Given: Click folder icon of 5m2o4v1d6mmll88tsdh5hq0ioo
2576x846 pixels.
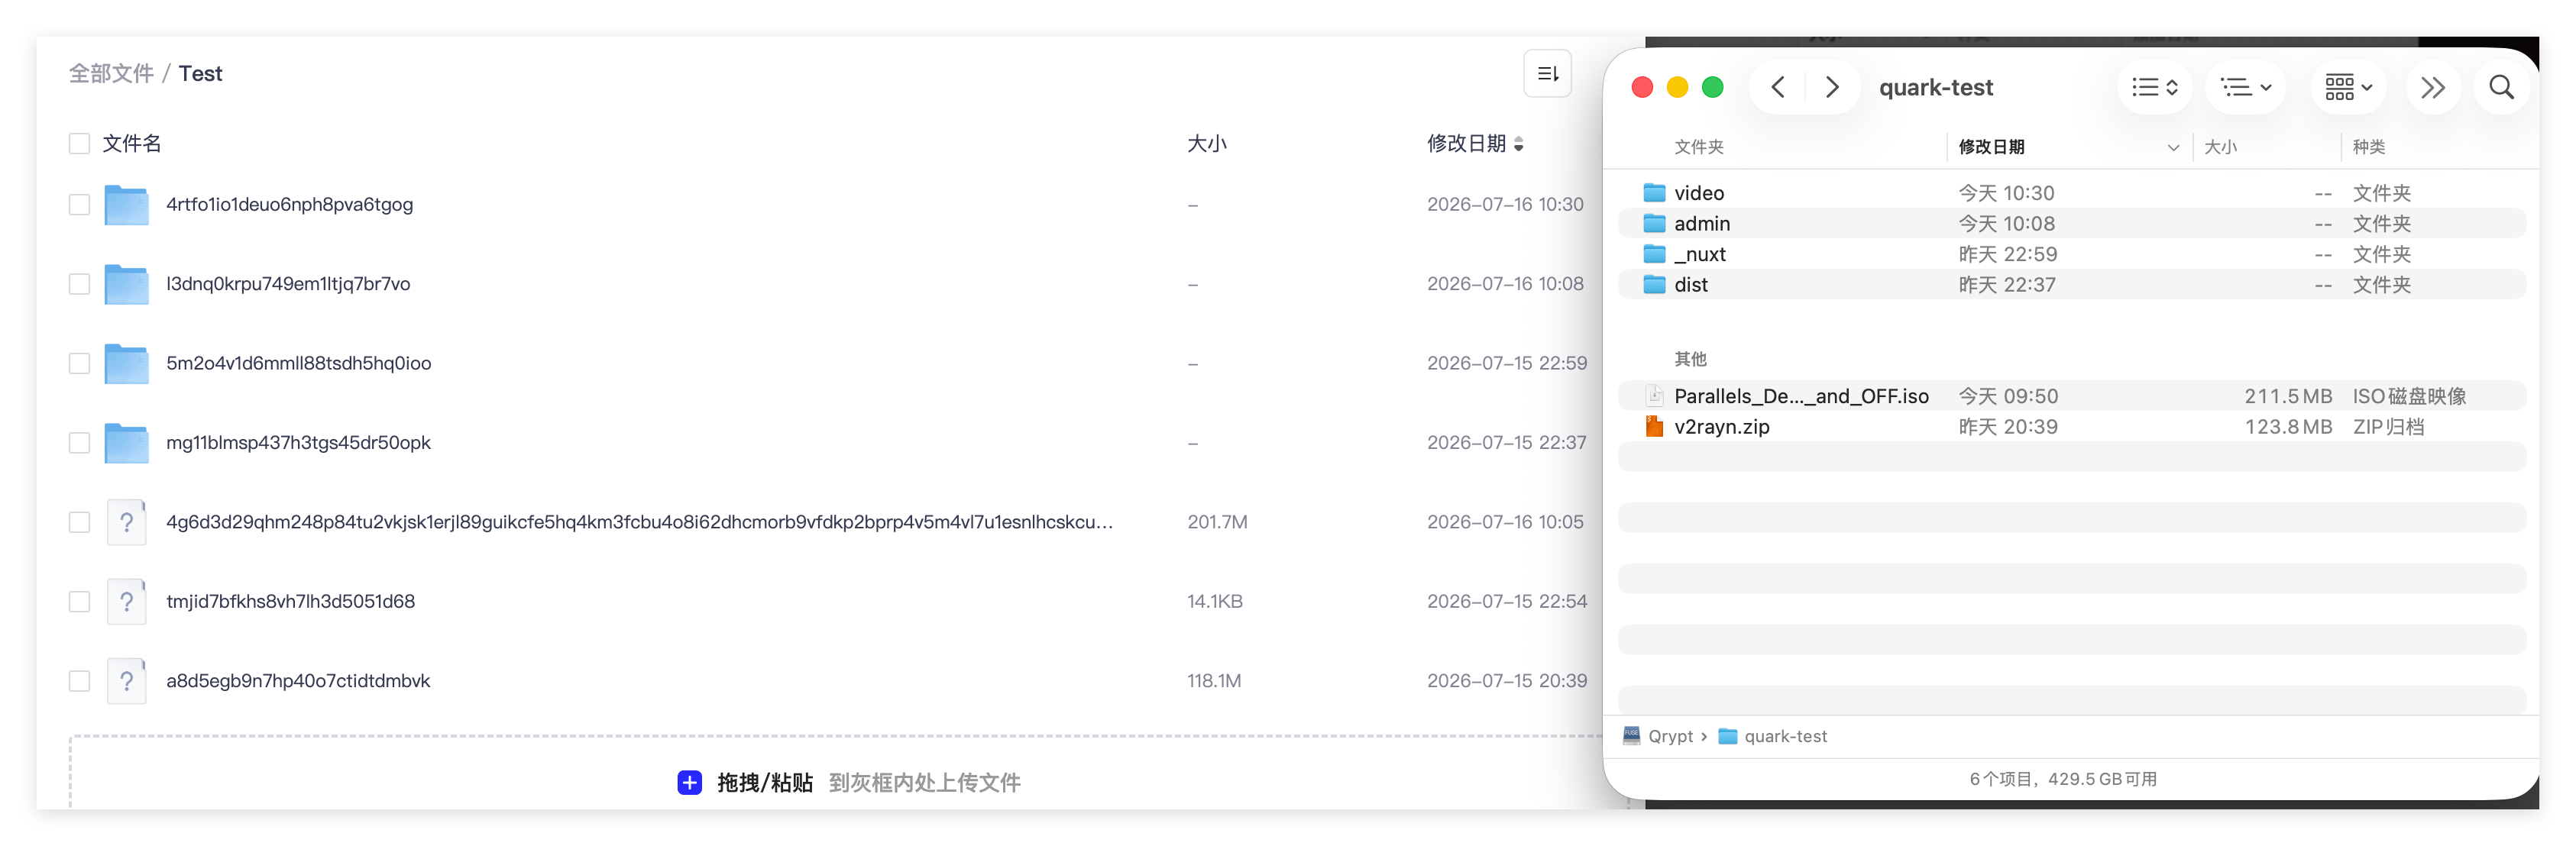Looking at the screenshot, I should point(126,364).
